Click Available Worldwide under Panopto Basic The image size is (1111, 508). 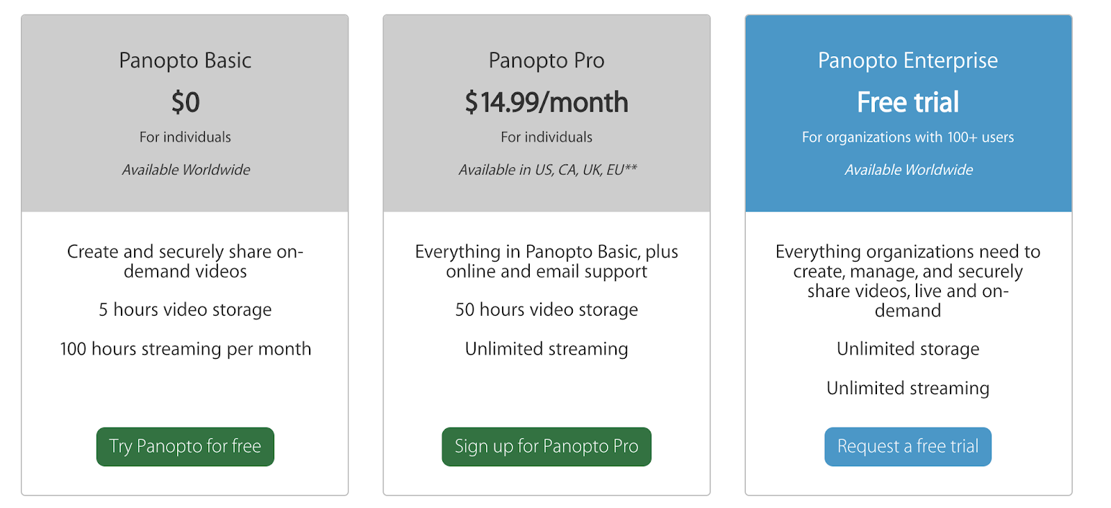(186, 169)
